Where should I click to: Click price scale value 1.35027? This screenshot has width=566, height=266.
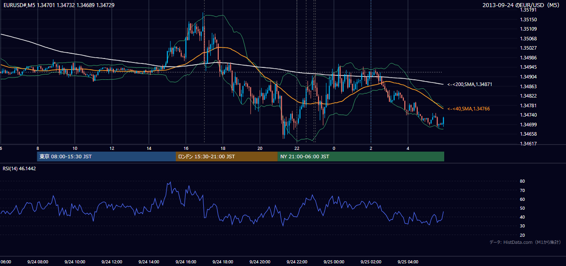(x=528, y=48)
